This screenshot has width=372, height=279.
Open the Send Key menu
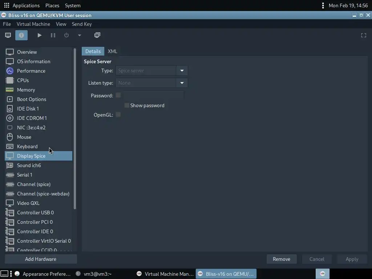pos(82,24)
